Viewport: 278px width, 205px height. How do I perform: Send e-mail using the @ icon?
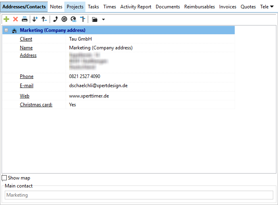64,19
